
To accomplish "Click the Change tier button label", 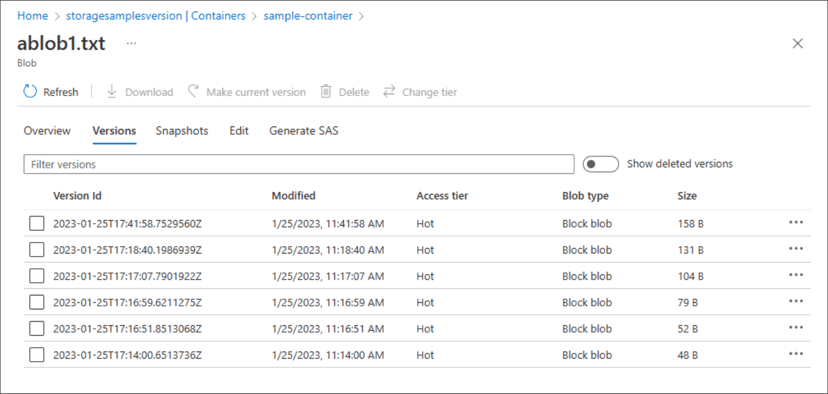I will [x=430, y=92].
